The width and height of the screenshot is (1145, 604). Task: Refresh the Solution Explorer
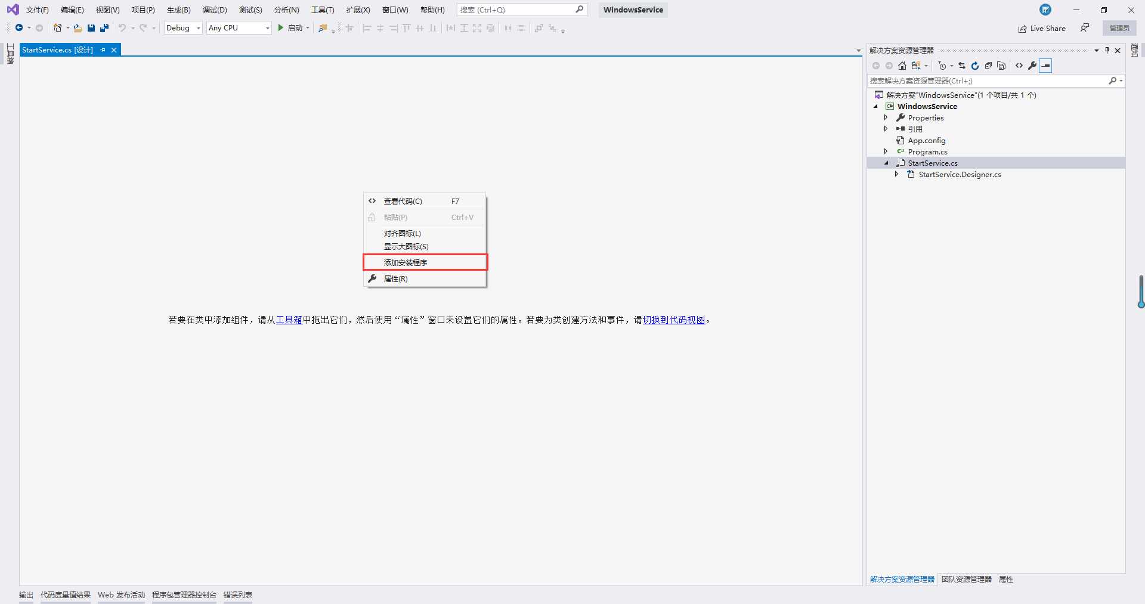[x=975, y=66]
